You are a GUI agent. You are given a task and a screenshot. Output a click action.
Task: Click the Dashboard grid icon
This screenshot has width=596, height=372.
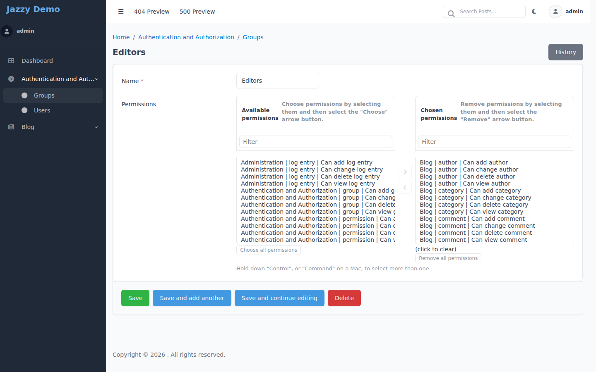[11, 61]
